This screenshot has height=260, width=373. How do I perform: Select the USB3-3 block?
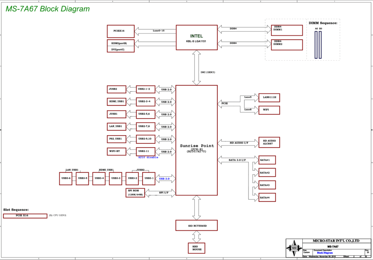(115, 179)
